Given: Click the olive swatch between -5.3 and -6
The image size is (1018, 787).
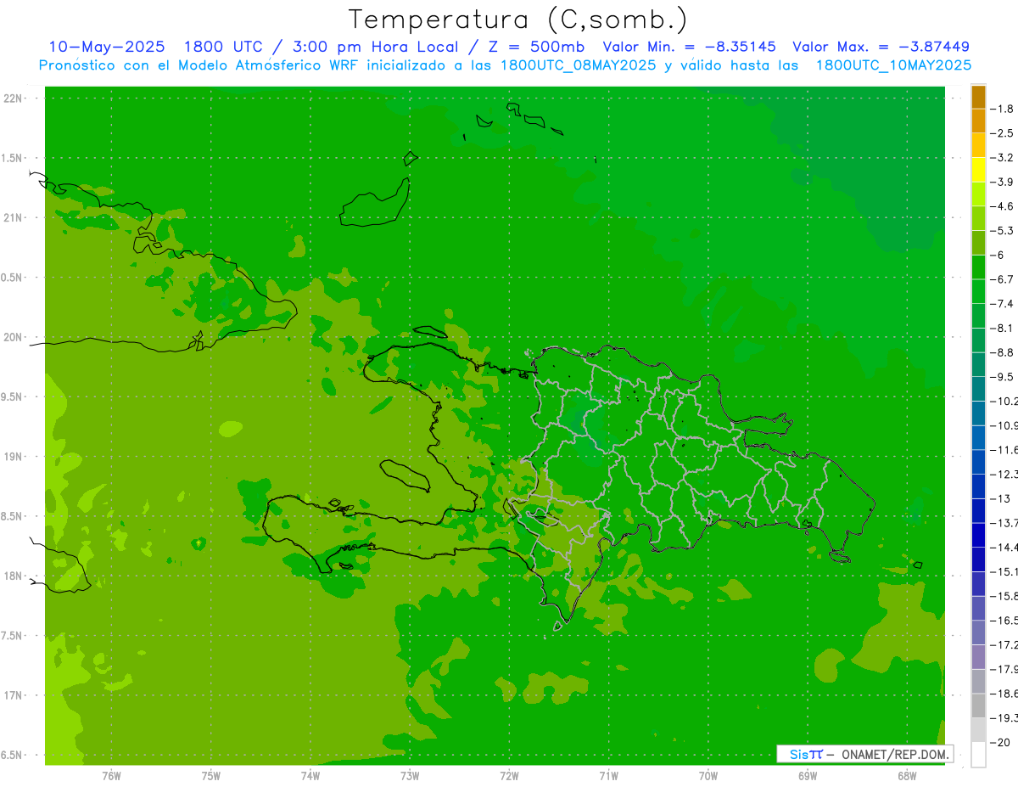Looking at the screenshot, I should 978,243.
